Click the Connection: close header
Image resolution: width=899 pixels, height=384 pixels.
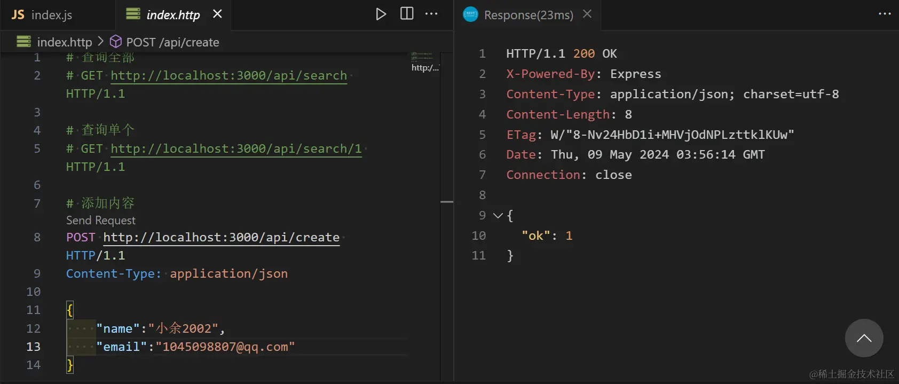click(x=569, y=175)
